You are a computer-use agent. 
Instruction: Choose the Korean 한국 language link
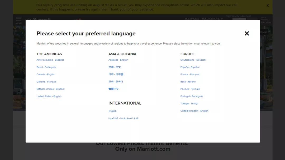click(x=116, y=82)
